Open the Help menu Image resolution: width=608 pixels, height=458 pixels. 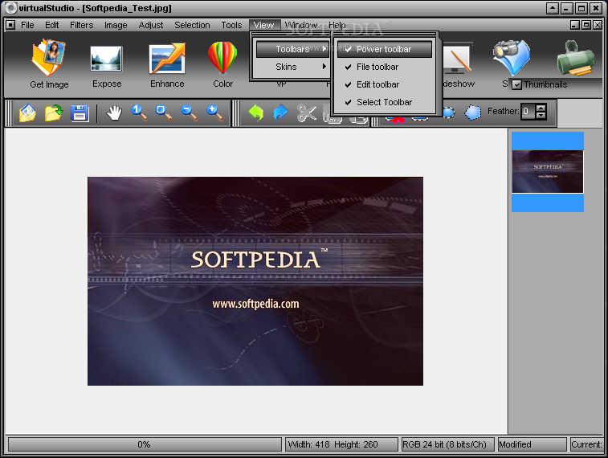pos(337,25)
